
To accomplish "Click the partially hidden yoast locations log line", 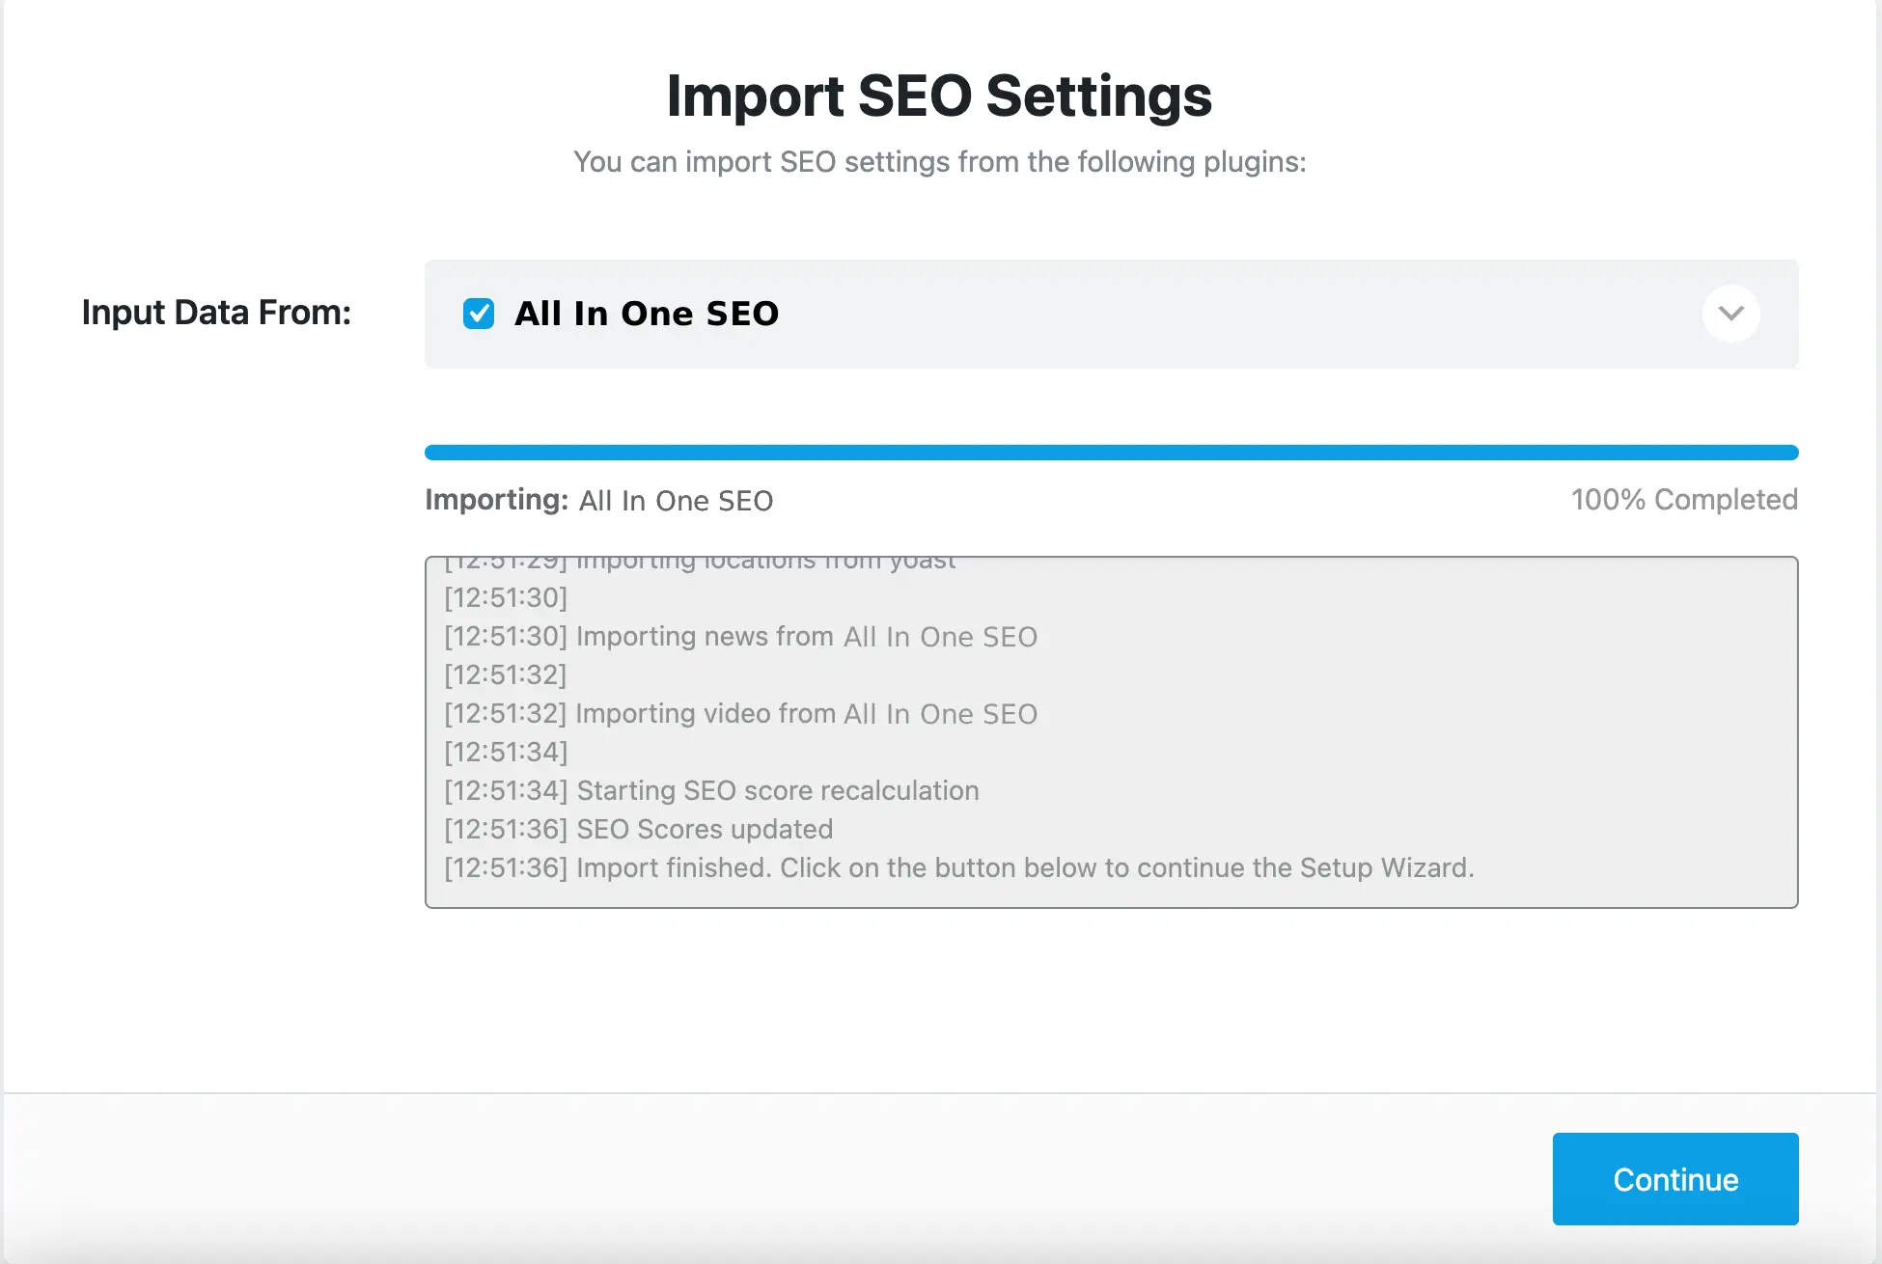I will point(700,563).
